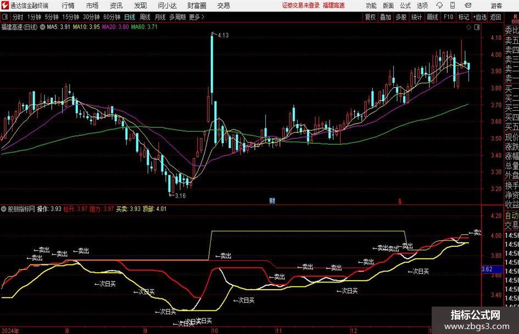Click the customer service headset icon
The width and height of the screenshot is (519, 334).
pyautogui.click(x=439, y=5)
